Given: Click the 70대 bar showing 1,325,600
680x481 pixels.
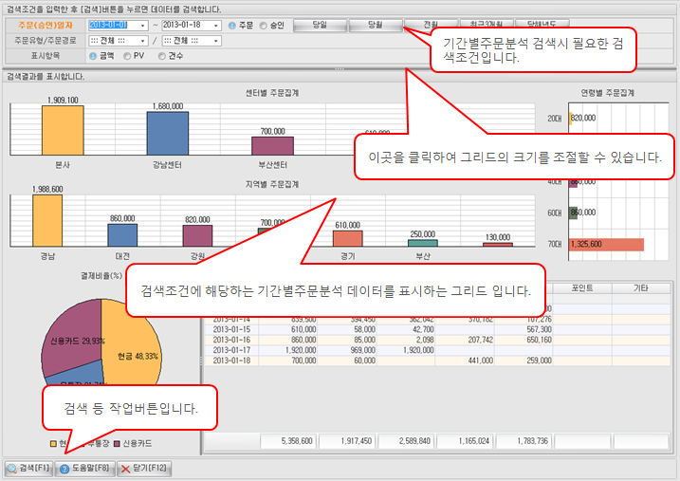Looking at the screenshot, I should [606, 245].
